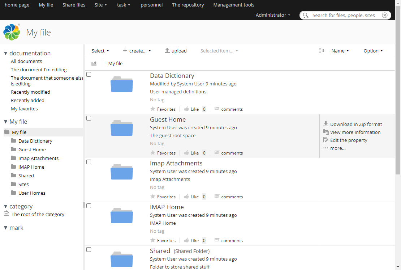Open the create... dropdown menu

(137, 51)
